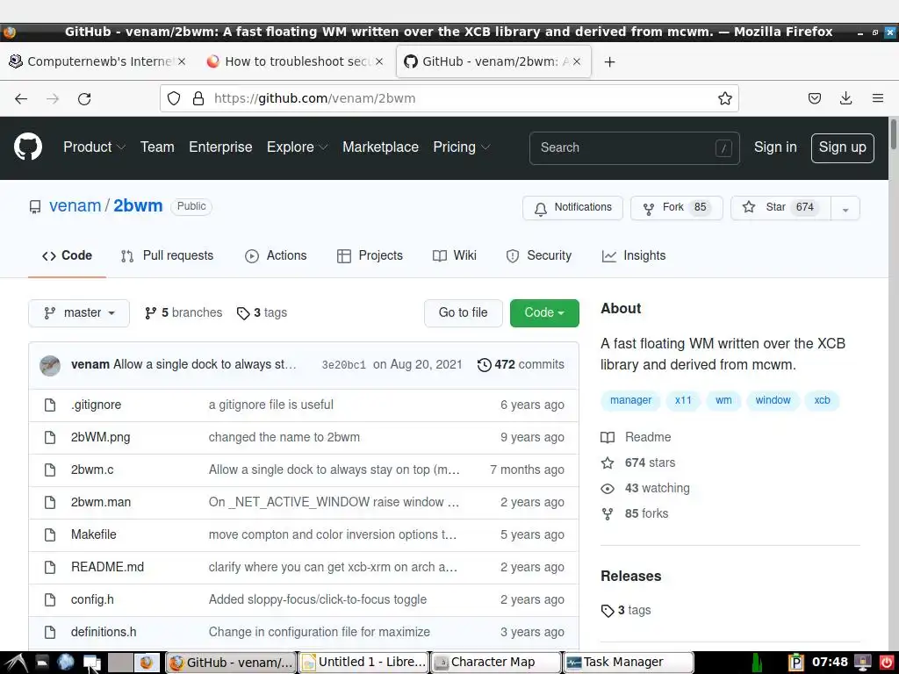Click the manager topic tag
The width and height of the screenshot is (899, 674).
coord(630,400)
